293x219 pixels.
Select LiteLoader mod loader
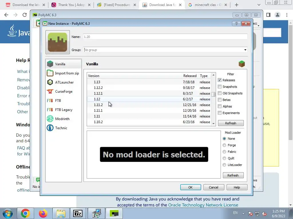click(224, 165)
